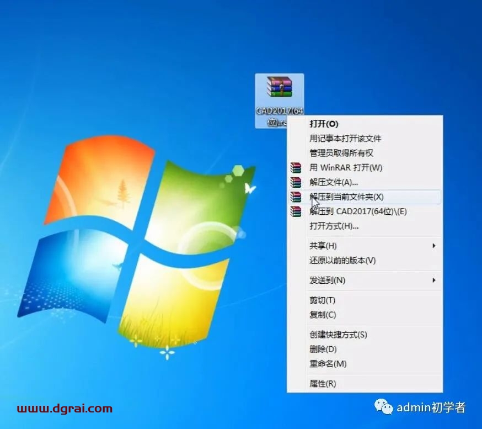Image resolution: width=482 pixels, height=429 pixels.
Task: Select 解压文件(A)... option
Action: click(x=365, y=182)
